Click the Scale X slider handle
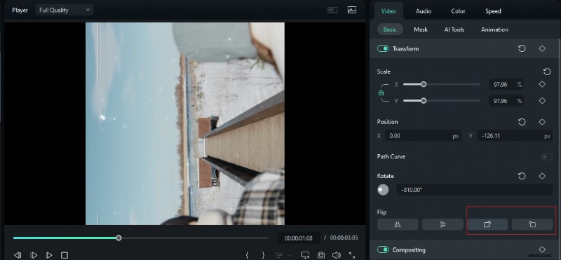This screenshot has width=561, height=260. (424, 84)
